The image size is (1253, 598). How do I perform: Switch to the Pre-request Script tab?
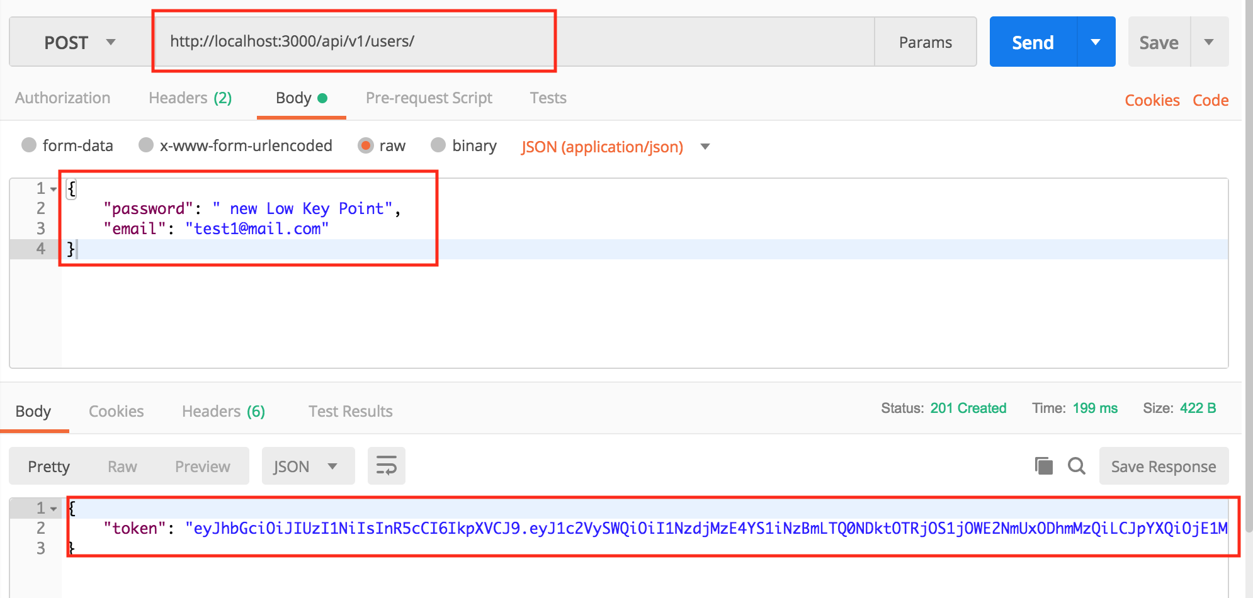click(x=429, y=98)
